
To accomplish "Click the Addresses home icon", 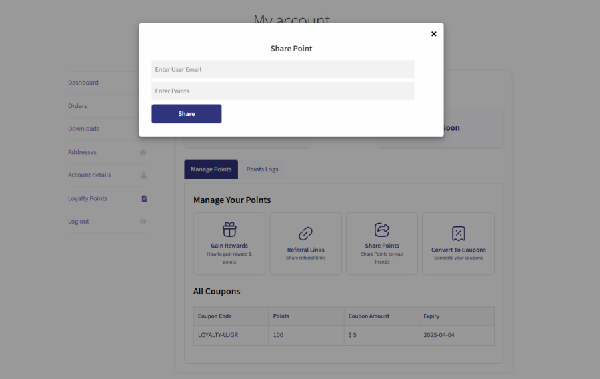I will point(143,152).
